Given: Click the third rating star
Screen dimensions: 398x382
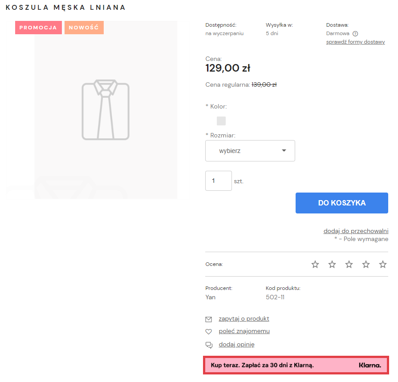Looking at the screenshot, I should (349, 265).
